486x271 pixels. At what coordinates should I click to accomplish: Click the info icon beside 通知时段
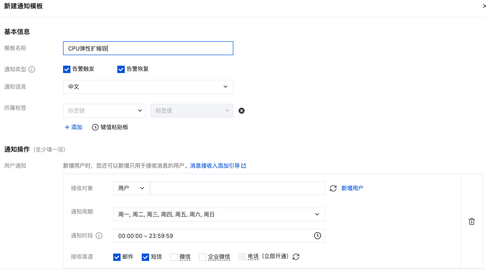click(x=99, y=236)
